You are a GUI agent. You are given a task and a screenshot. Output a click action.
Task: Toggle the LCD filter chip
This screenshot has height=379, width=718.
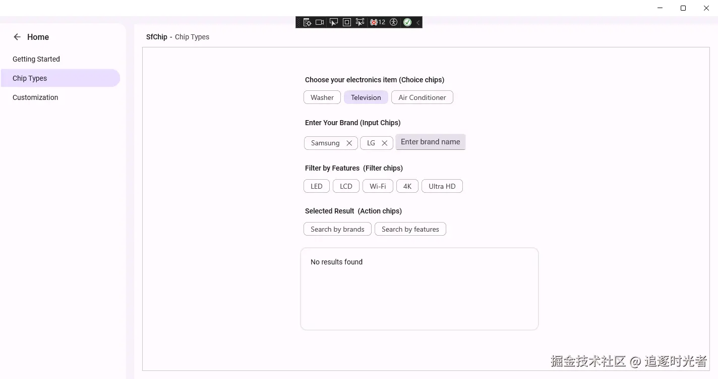click(346, 186)
